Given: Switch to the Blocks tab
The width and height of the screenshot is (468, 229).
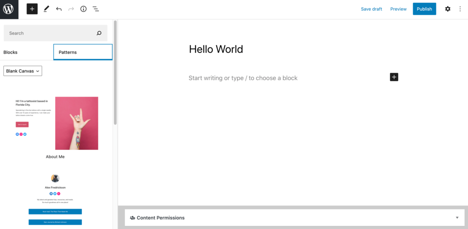Looking at the screenshot, I should (x=11, y=52).
